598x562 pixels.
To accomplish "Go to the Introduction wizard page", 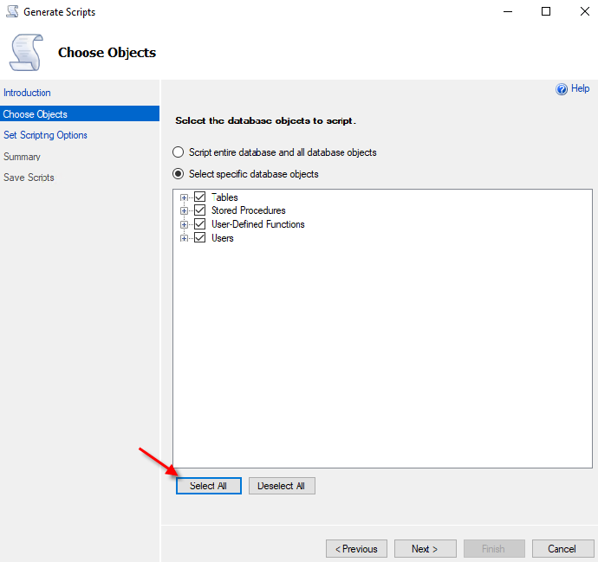I will click(28, 93).
